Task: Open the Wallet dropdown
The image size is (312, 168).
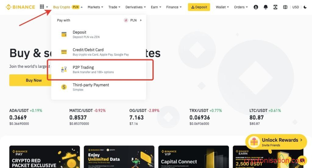Action: coord(222,7)
